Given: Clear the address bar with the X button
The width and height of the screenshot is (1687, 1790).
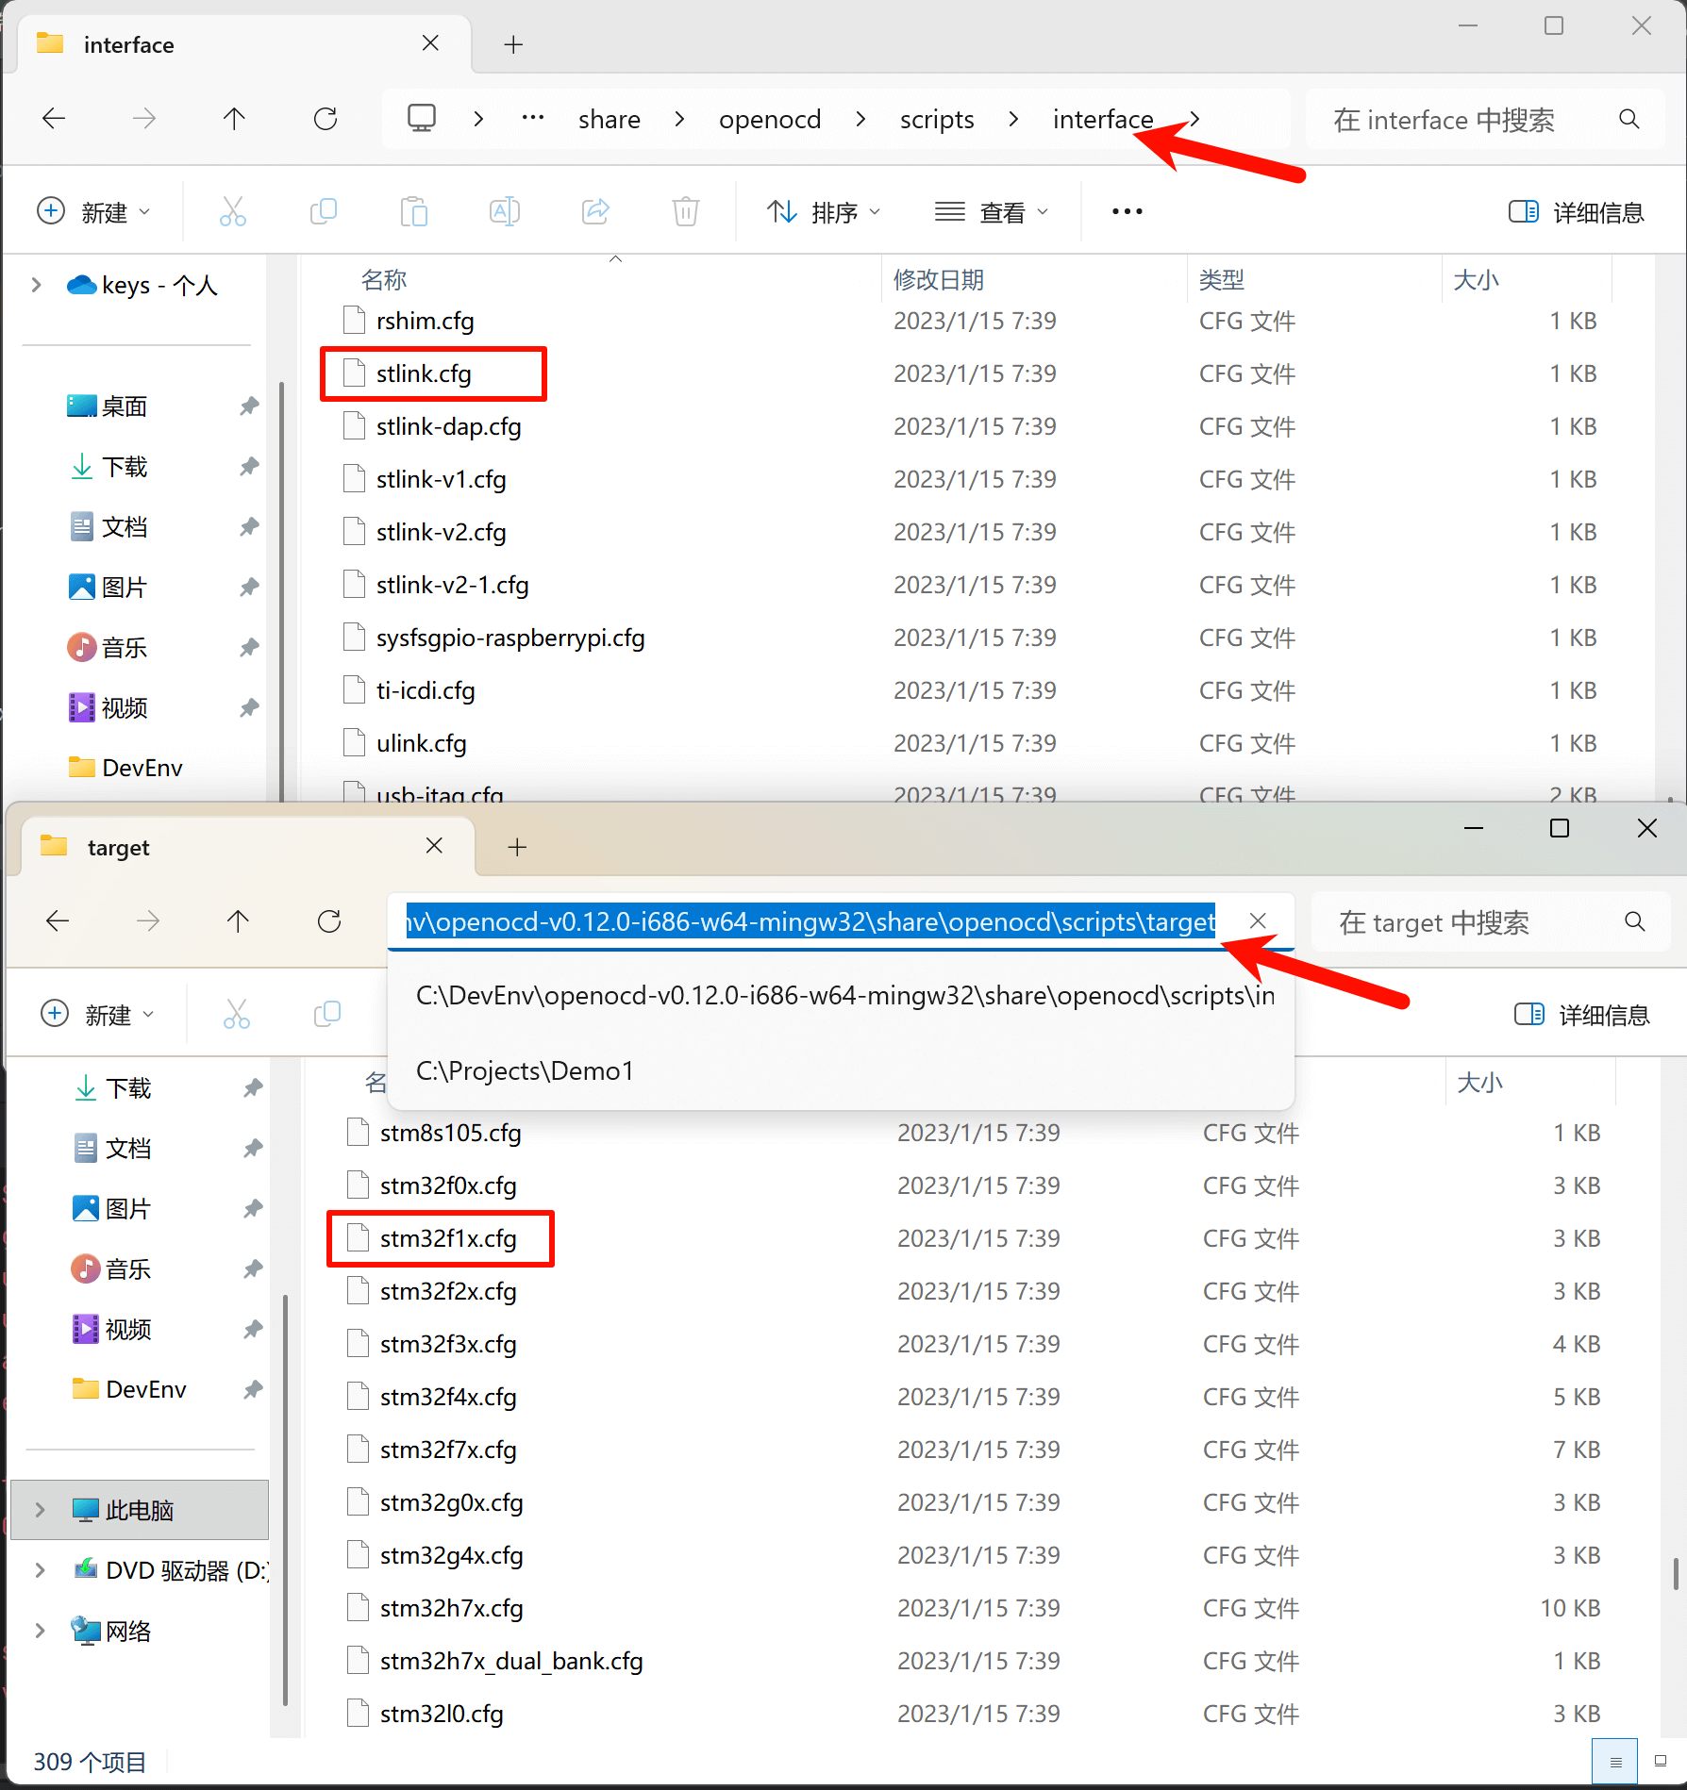Looking at the screenshot, I should [1258, 921].
